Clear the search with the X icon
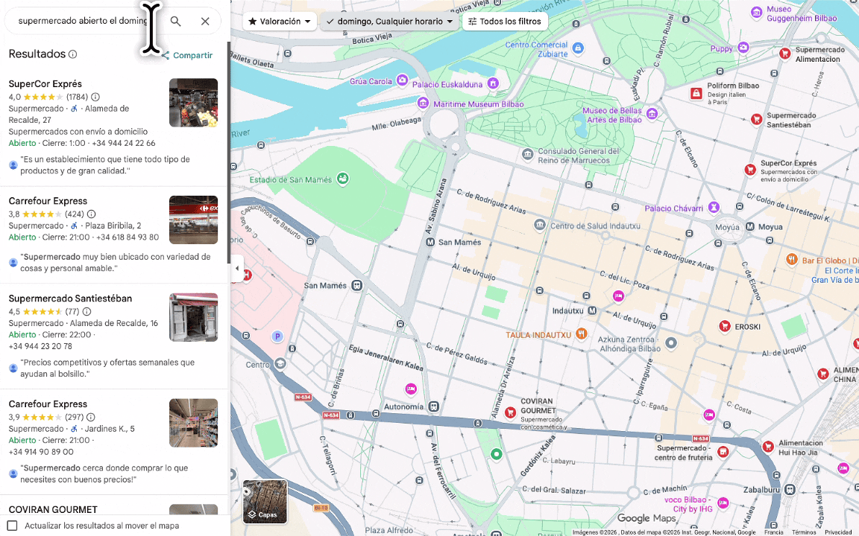The width and height of the screenshot is (859, 536). pos(205,22)
